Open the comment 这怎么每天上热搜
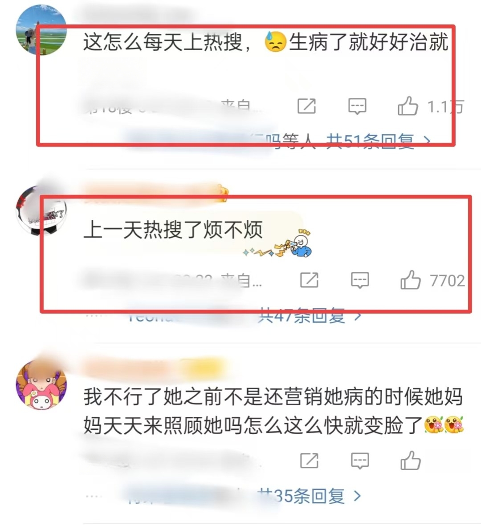The width and height of the screenshot is (481, 525). (265, 42)
